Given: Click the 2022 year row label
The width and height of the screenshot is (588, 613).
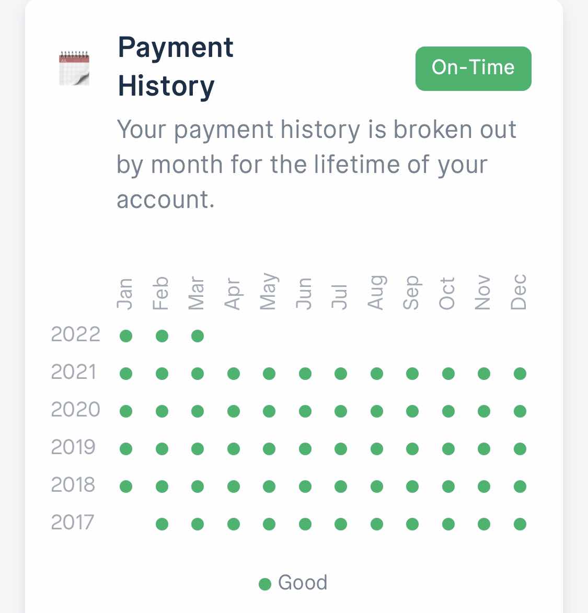Looking at the screenshot, I should [x=75, y=334].
